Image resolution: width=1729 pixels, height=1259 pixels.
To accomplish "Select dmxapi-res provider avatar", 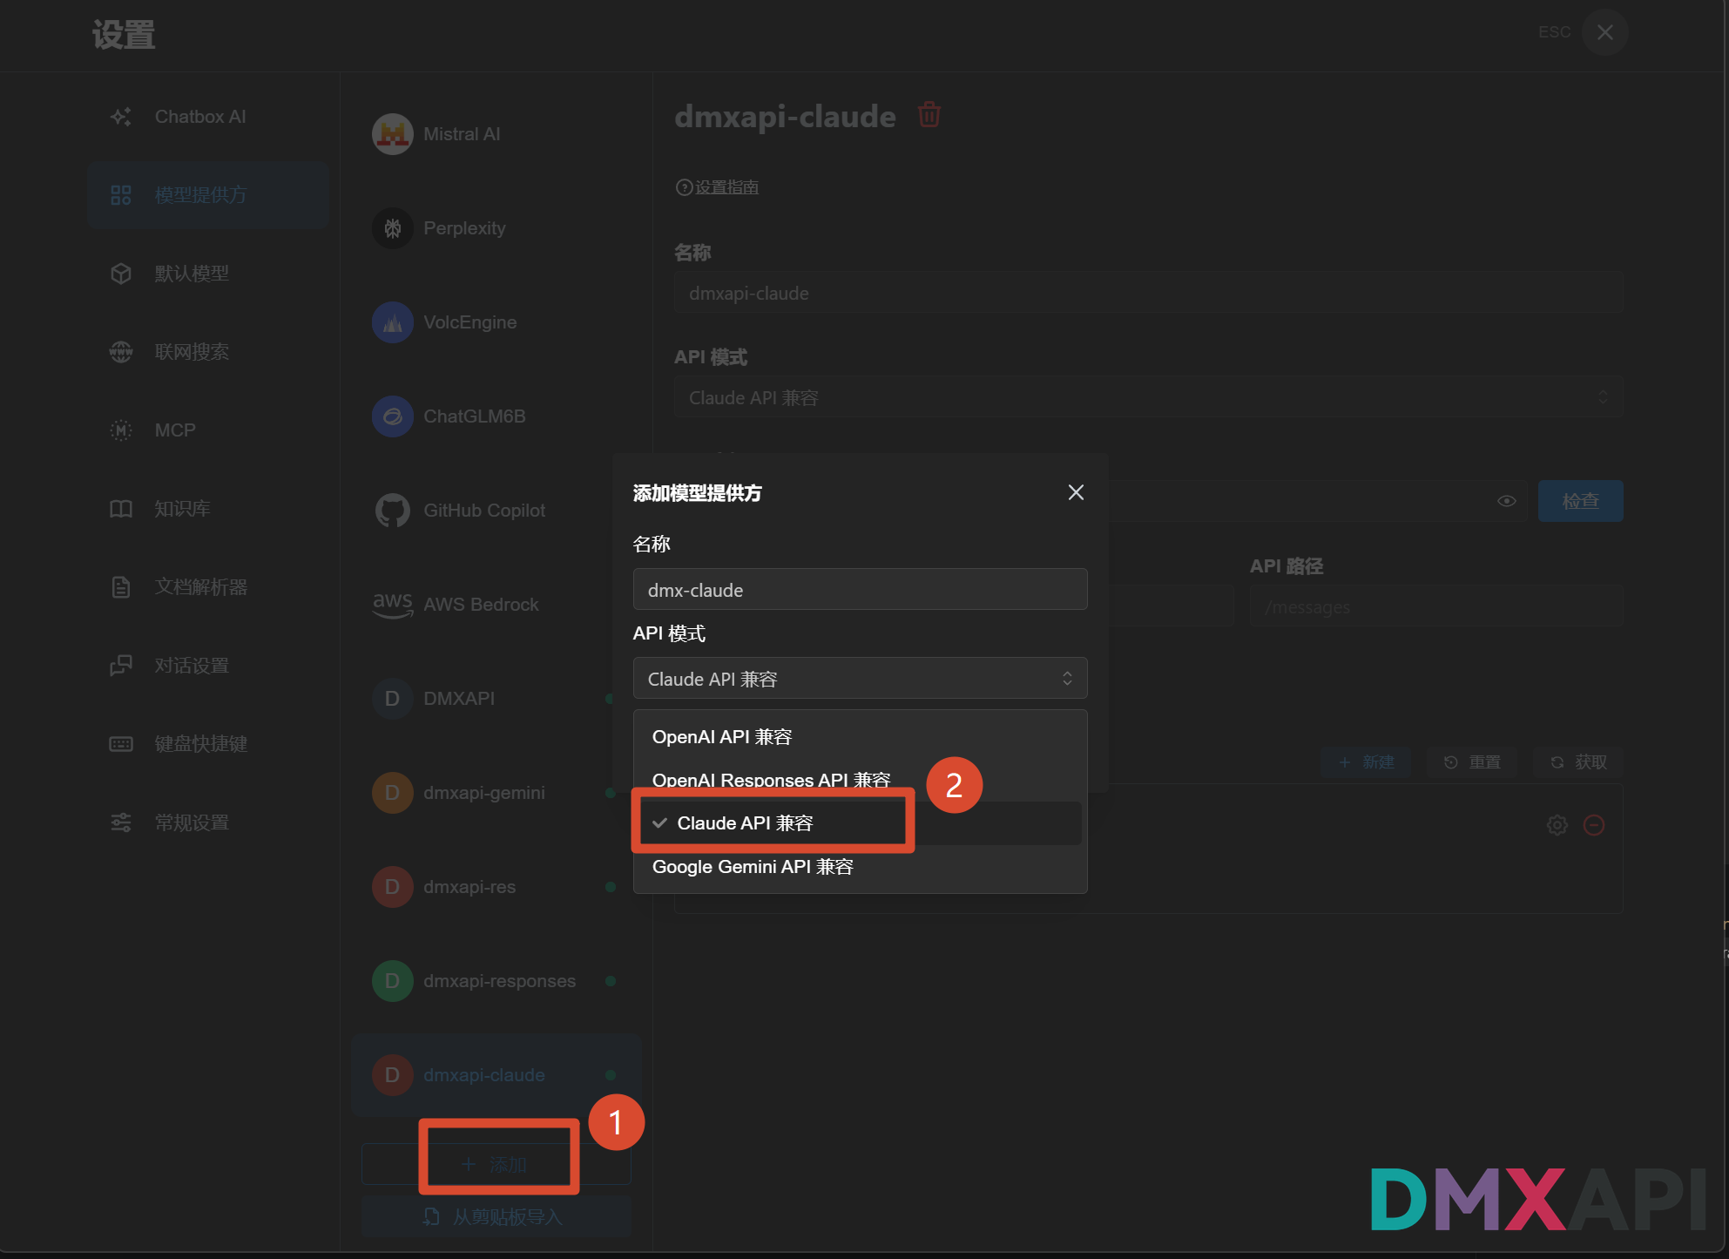I will (x=393, y=887).
